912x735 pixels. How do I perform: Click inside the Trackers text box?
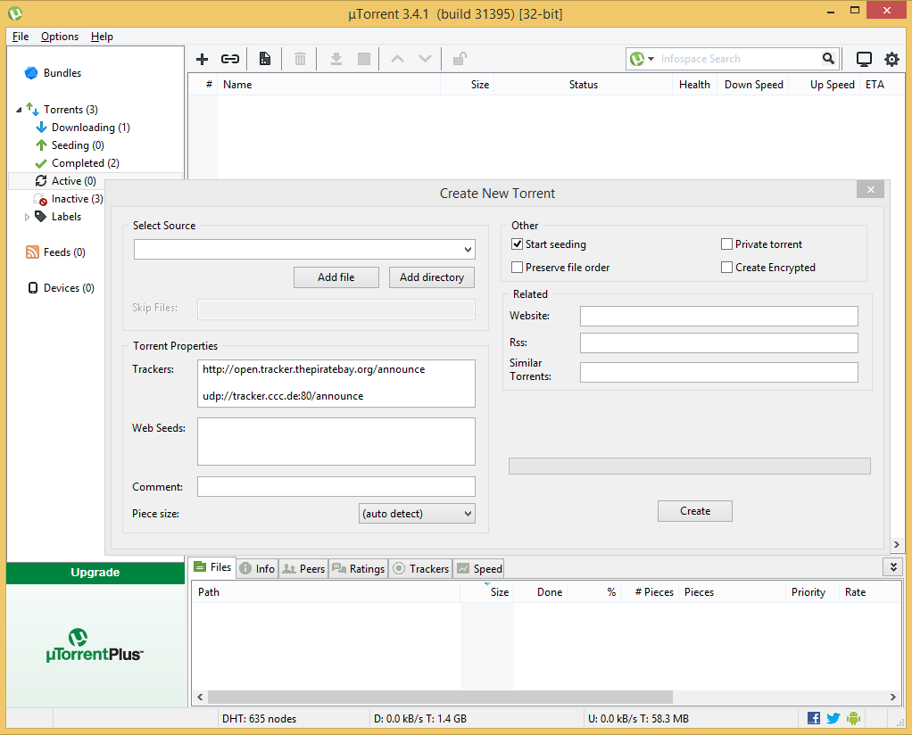click(x=336, y=384)
